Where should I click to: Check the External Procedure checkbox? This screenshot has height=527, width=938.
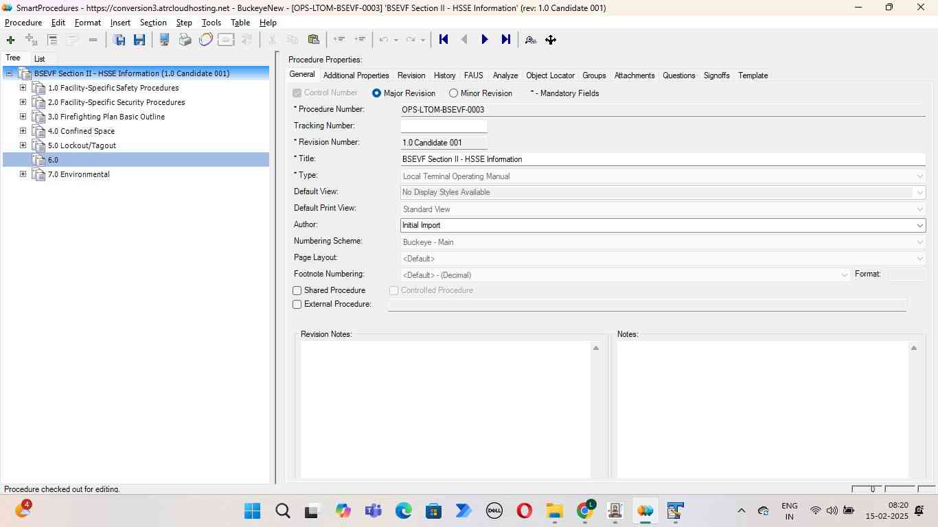297,305
